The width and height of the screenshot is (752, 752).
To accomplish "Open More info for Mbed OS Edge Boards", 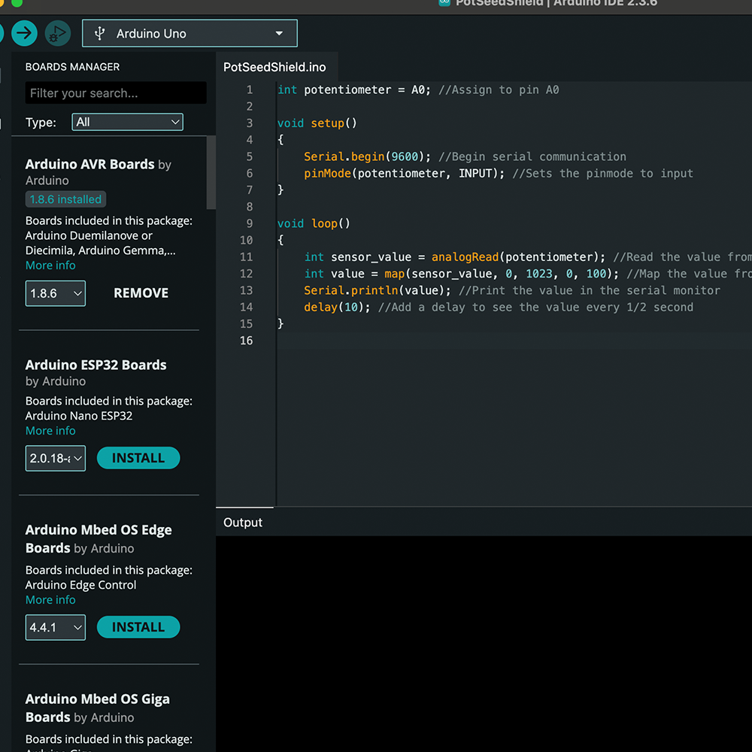I will (x=50, y=599).
